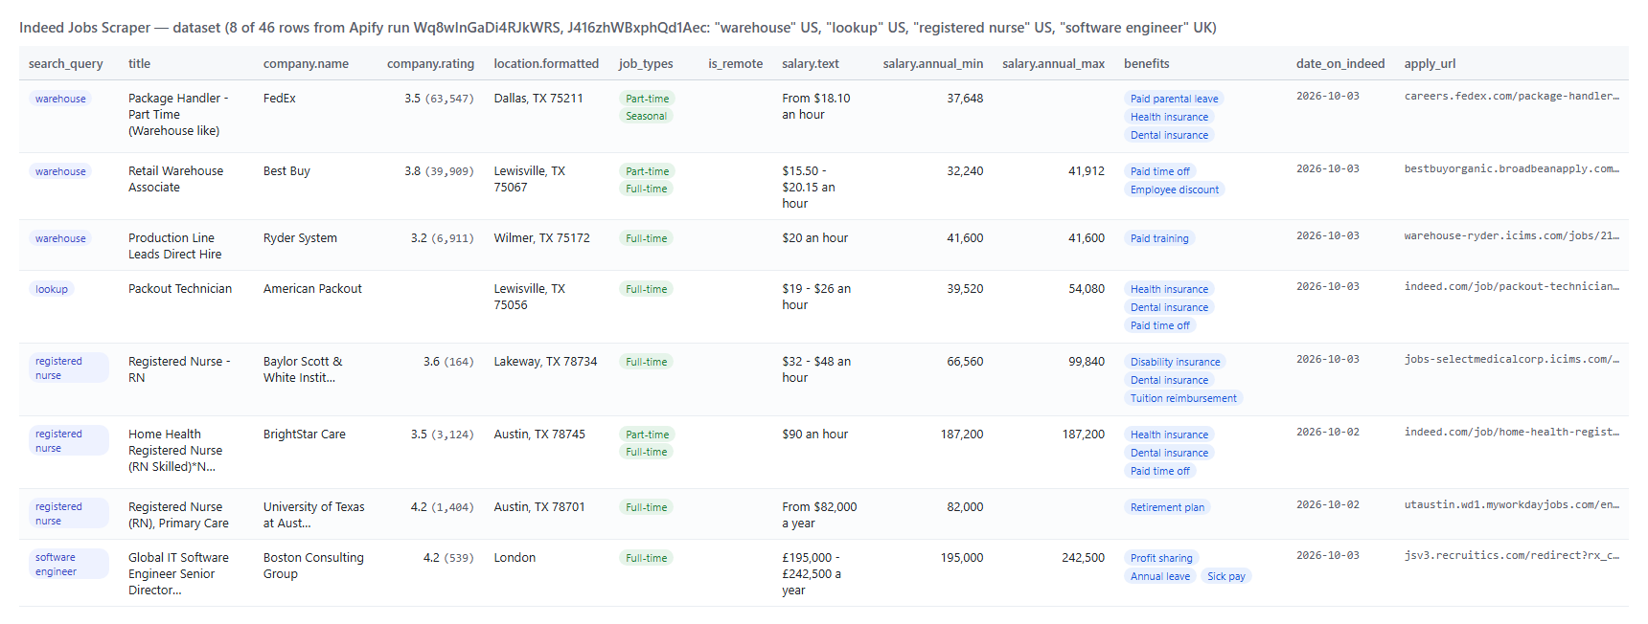The image size is (1648, 624).
Task: Click the London location cell
Action: 515,558
